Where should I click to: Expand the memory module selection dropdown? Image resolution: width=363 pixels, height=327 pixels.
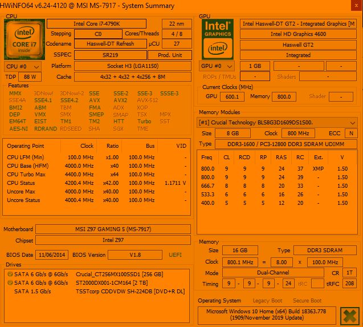(x=277, y=123)
